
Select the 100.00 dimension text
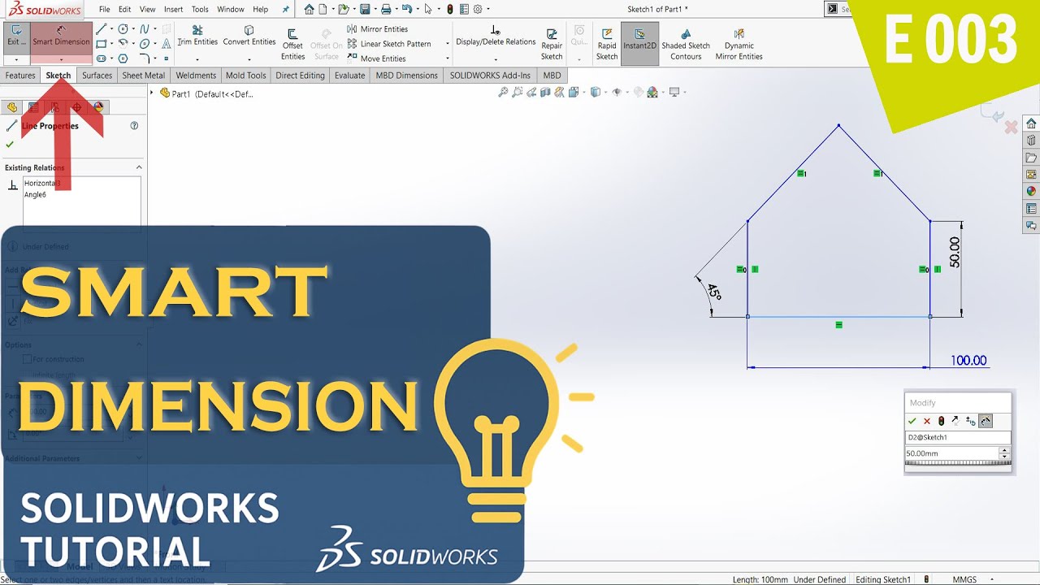968,361
